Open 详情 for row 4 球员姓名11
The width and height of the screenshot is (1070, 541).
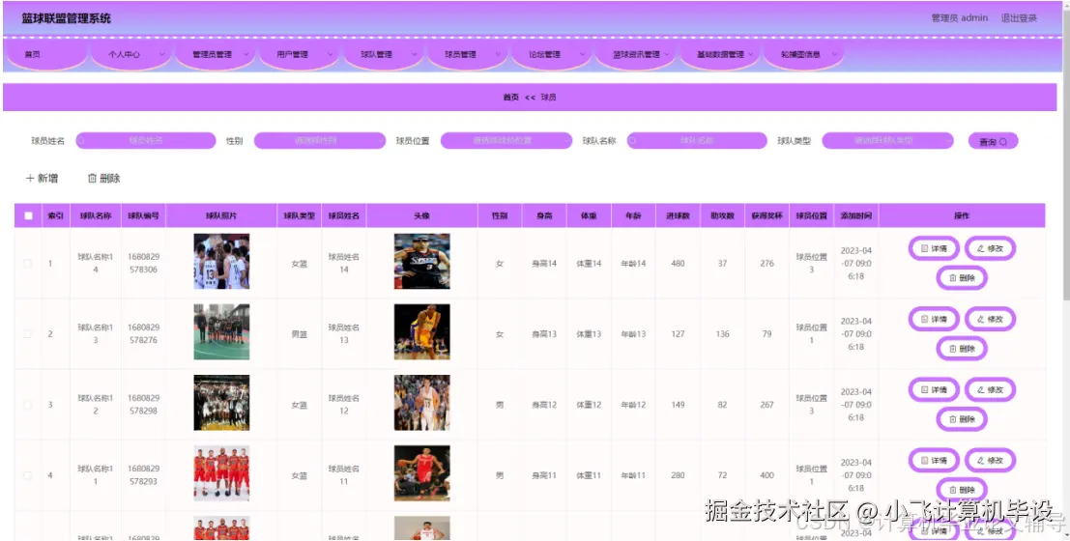point(934,460)
